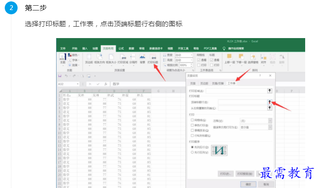Click the 下移一层 send backward icon
The image size is (318, 188).
(241, 59)
